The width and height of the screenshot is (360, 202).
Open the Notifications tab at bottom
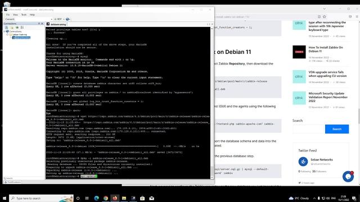[x=13, y=182]
